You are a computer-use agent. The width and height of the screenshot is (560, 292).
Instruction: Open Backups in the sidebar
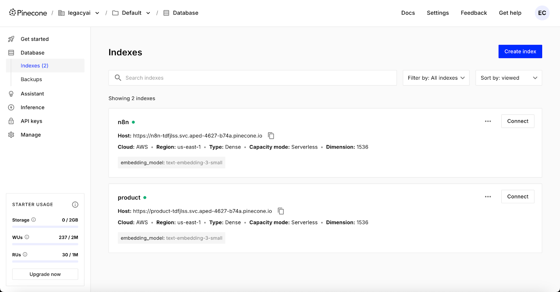(31, 79)
